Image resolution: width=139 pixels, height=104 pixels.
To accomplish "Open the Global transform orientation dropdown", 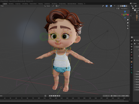I will click(48, 6).
